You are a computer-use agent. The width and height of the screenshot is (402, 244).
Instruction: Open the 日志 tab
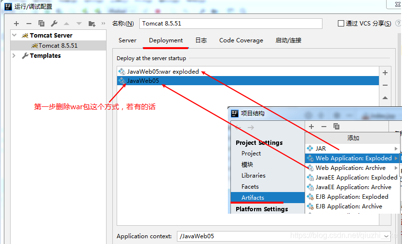pyautogui.click(x=201, y=40)
